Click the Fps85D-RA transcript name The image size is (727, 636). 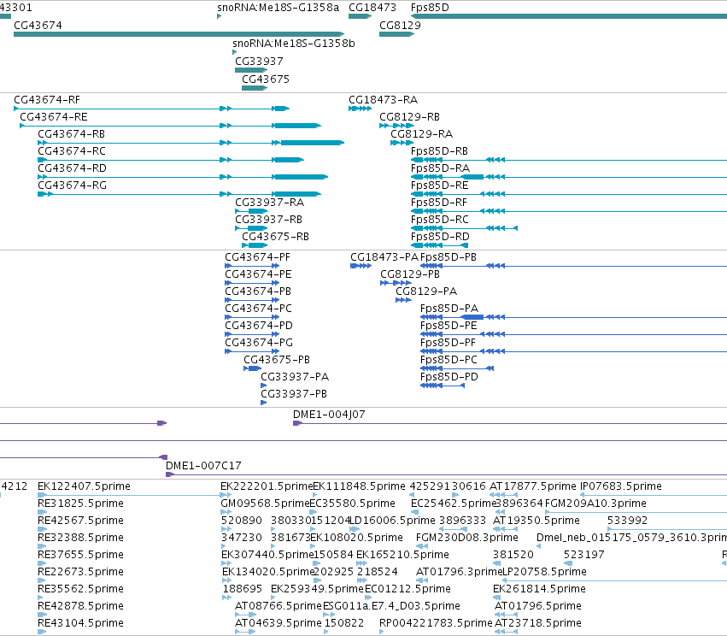point(440,168)
